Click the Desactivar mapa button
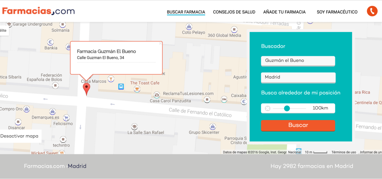Image resolution: width=382 pixels, height=179 pixels. coord(21,136)
